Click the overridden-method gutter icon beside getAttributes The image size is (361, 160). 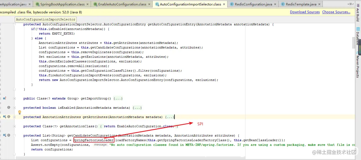tap(4, 117)
